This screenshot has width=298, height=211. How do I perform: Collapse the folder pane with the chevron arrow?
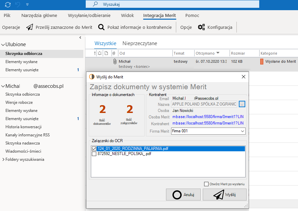[80, 38]
